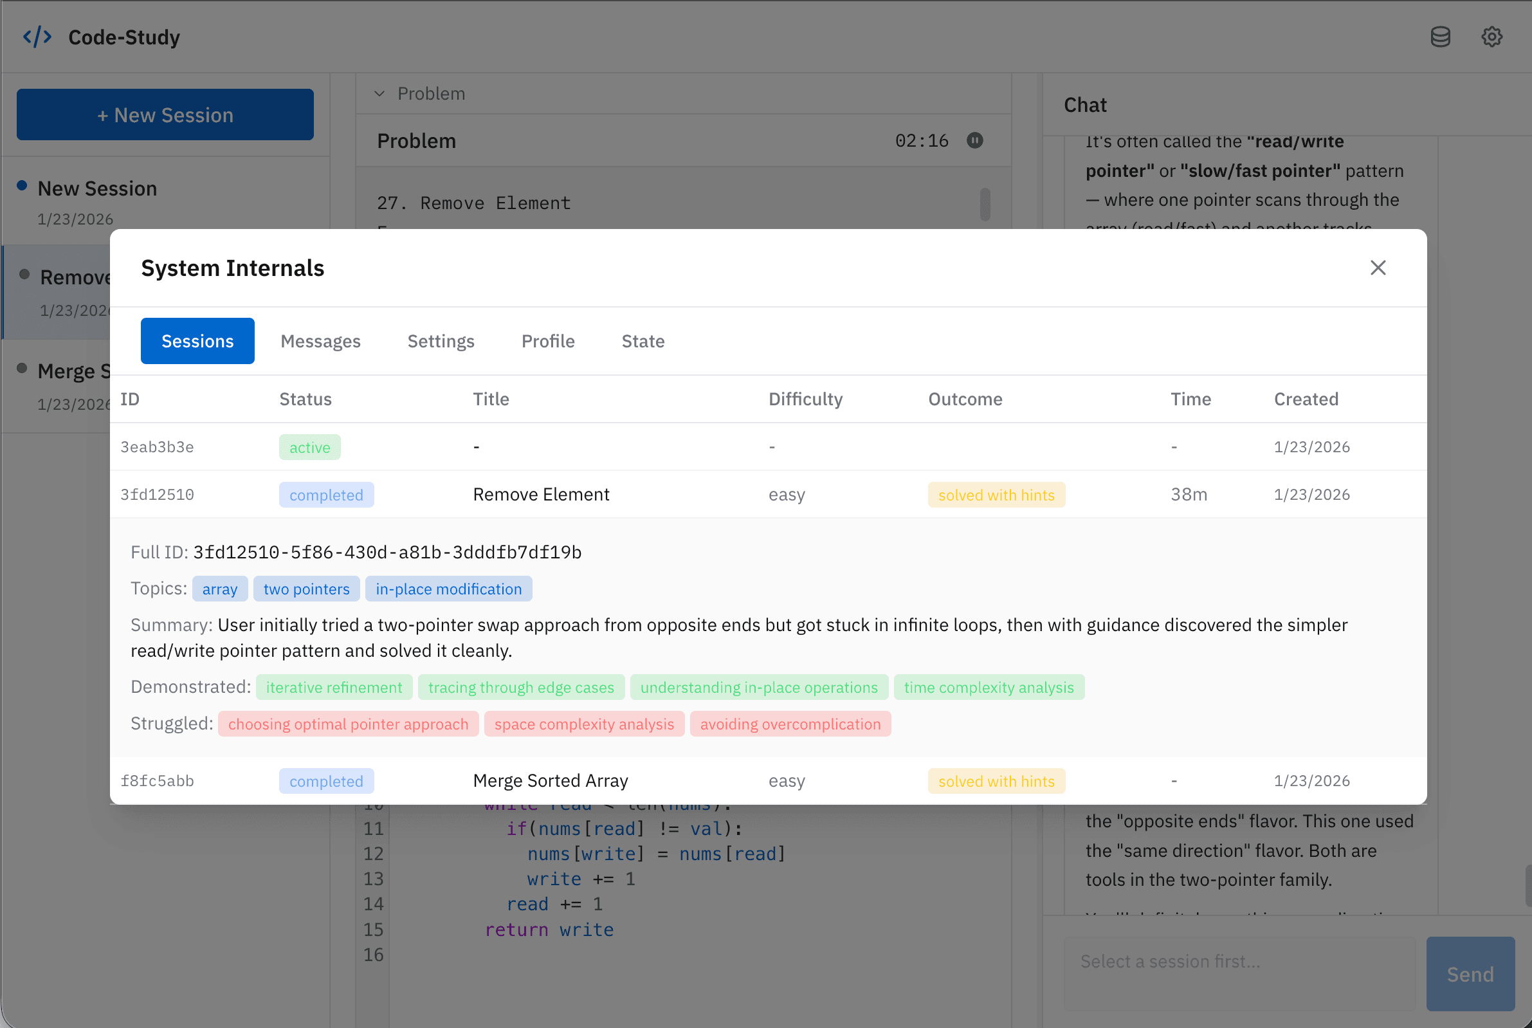The height and width of the screenshot is (1028, 1532).
Task: Click the two pointers topic tag
Action: tap(306, 589)
